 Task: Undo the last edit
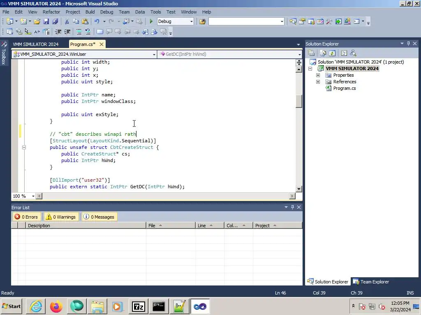97,21
